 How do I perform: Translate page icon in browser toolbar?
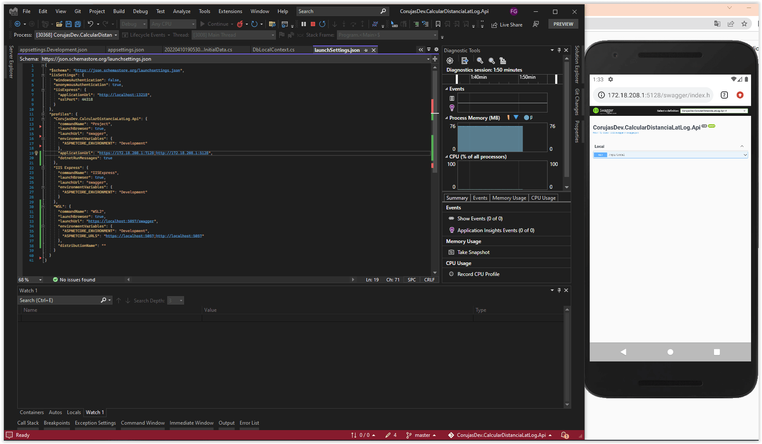(717, 24)
